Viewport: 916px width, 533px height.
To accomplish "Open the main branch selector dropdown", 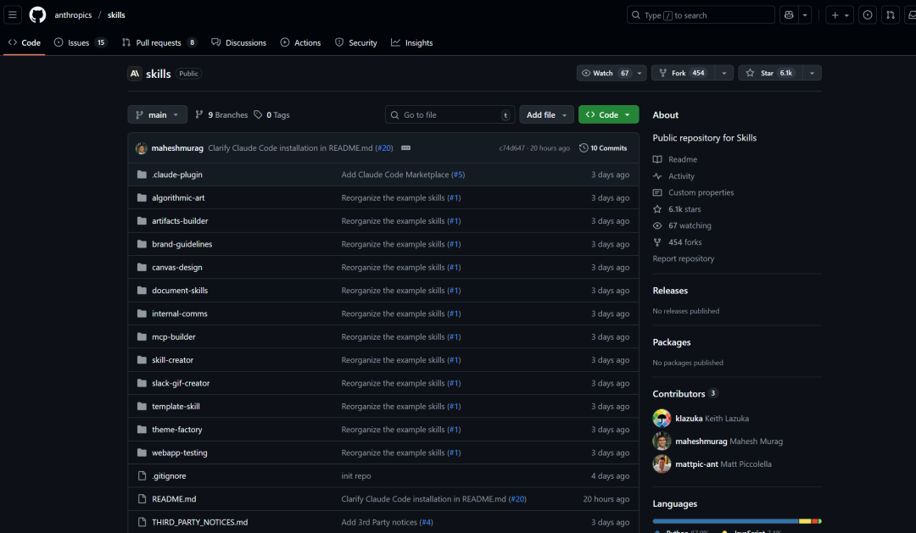I will 157,115.
